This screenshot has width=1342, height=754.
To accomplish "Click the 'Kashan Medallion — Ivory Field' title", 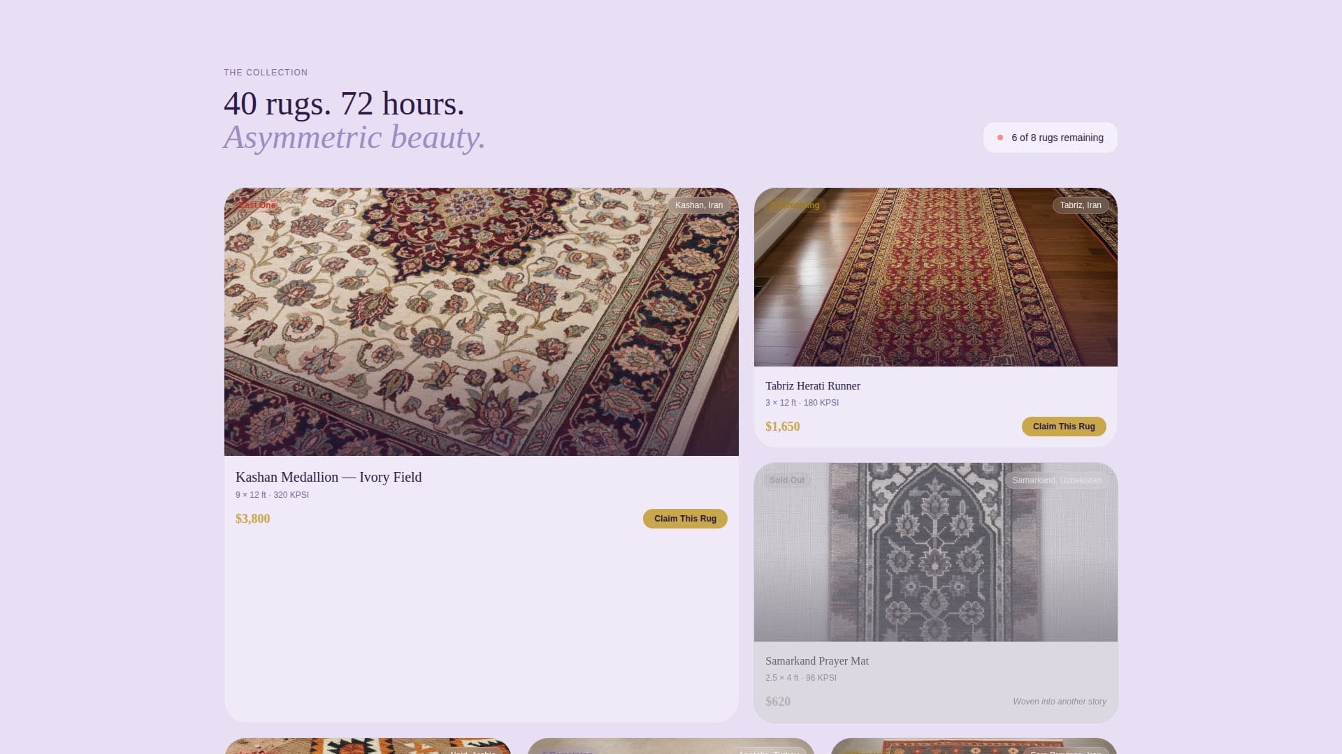I will (x=329, y=477).
